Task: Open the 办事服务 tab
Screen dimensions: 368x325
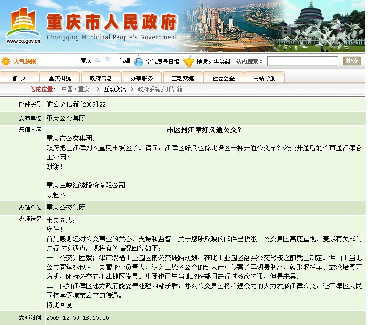Action: tap(141, 77)
